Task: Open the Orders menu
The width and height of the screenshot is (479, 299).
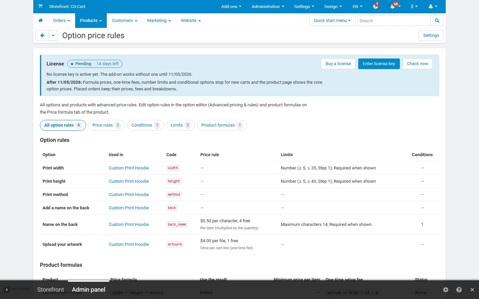Action: [62, 21]
